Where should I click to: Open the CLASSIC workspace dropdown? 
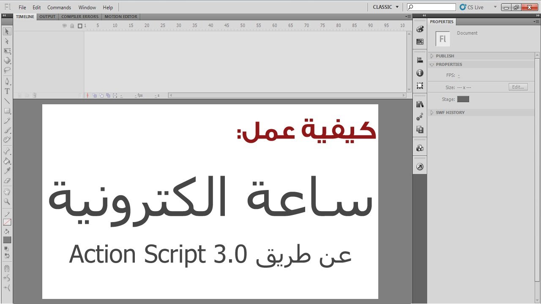click(385, 7)
